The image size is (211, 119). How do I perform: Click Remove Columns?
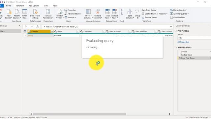click(x=98, y=14)
